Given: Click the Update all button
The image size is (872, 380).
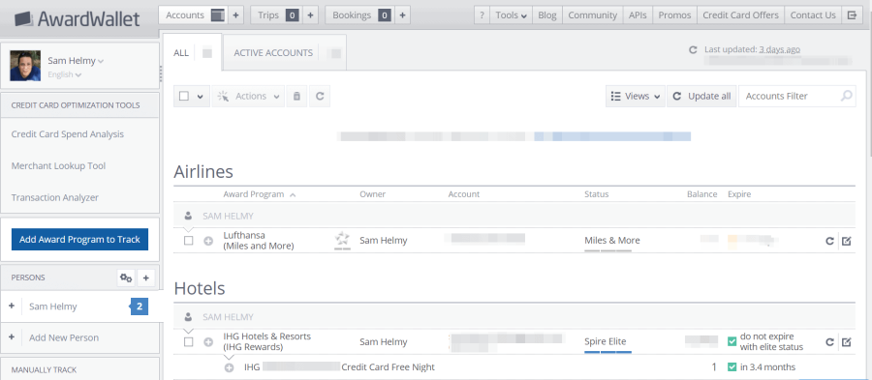Looking at the screenshot, I should point(701,96).
